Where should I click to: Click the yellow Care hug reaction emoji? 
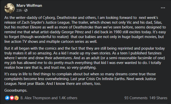click(x=16, y=98)
